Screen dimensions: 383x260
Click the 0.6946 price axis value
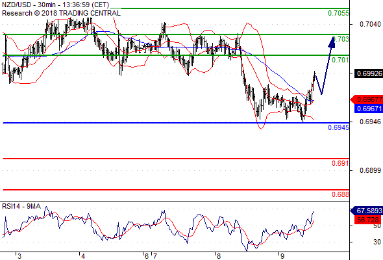click(370, 122)
